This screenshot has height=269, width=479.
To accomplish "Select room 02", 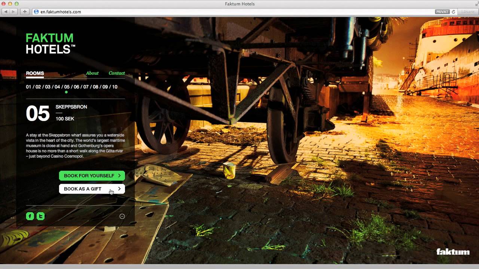I will click(38, 87).
